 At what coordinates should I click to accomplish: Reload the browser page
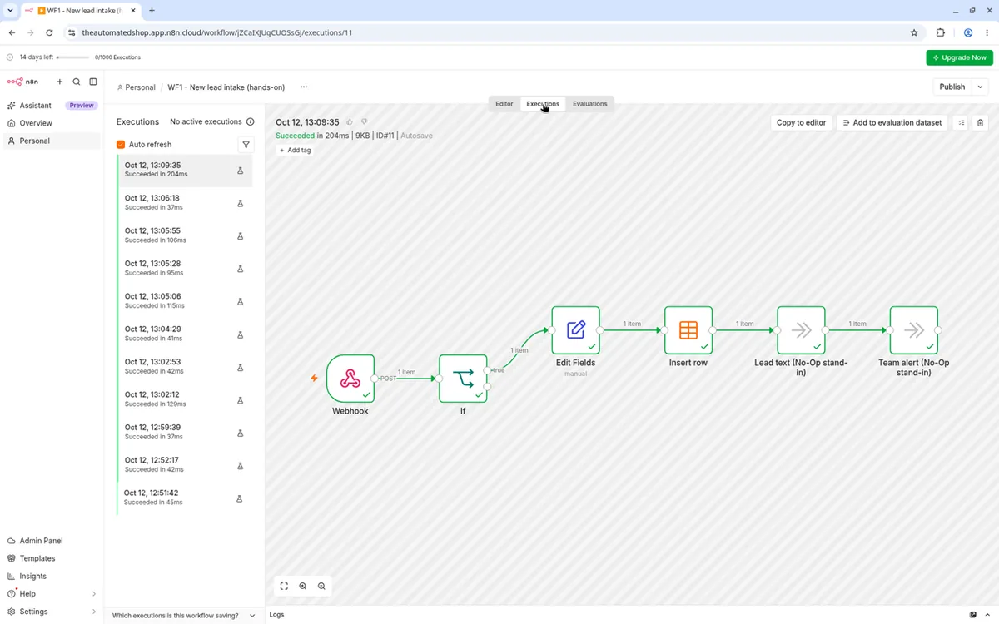click(49, 32)
